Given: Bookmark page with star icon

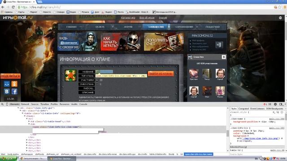Looking at the screenshot, I should (x=280, y=7).
